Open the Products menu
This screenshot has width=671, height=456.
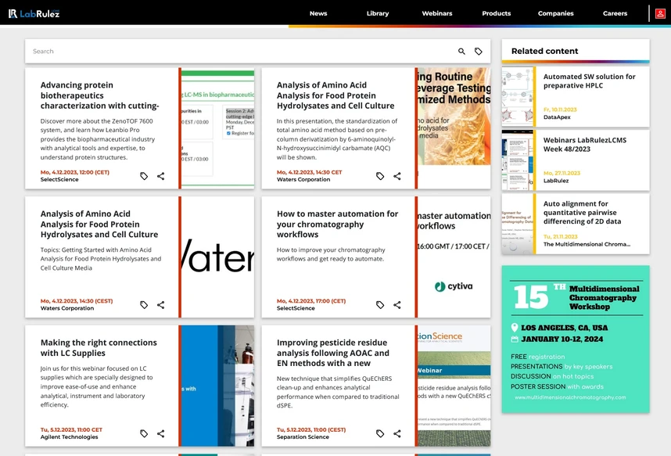[x=496, y=13]
